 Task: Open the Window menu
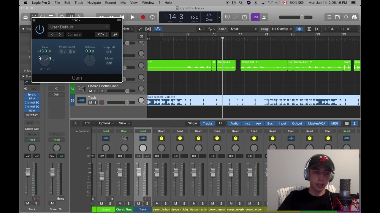point(148,3)
